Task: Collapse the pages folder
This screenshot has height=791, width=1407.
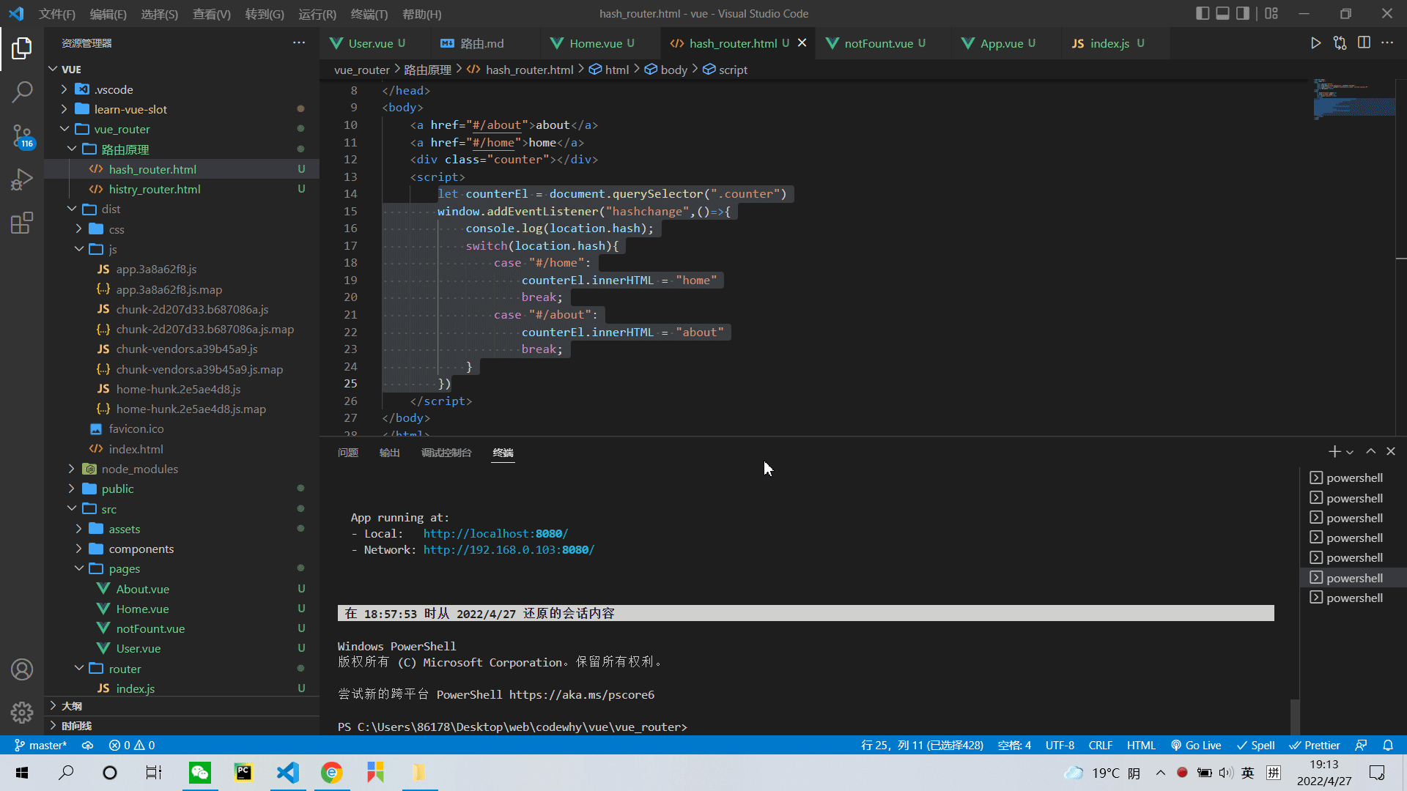Action: tap(182, 568)
